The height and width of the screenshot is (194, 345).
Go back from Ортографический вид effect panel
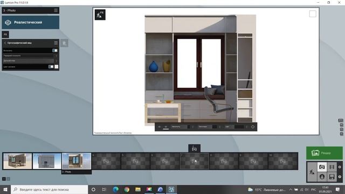pyautogui.click(x=5, y=43)
